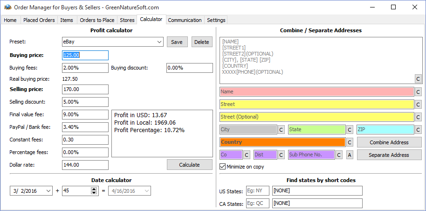The width and height of the screenshot is (426, 211).
Task: Toggle the Minimize on copy checkbox
Action: point(222,166)
